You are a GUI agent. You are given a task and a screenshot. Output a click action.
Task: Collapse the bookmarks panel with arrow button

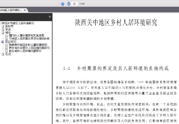50,17
